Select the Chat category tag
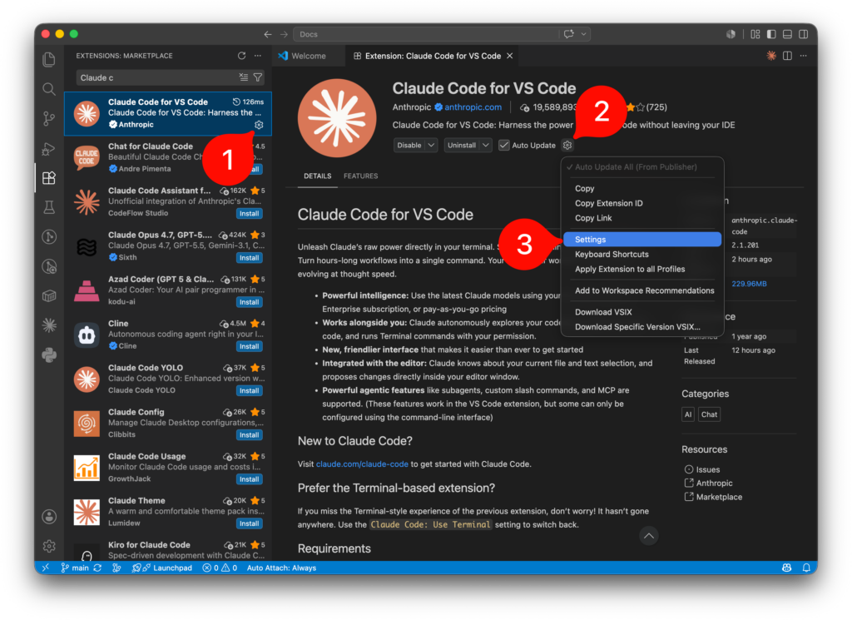The height and width of the screenshot is (620, 852). tap(709, 414)
